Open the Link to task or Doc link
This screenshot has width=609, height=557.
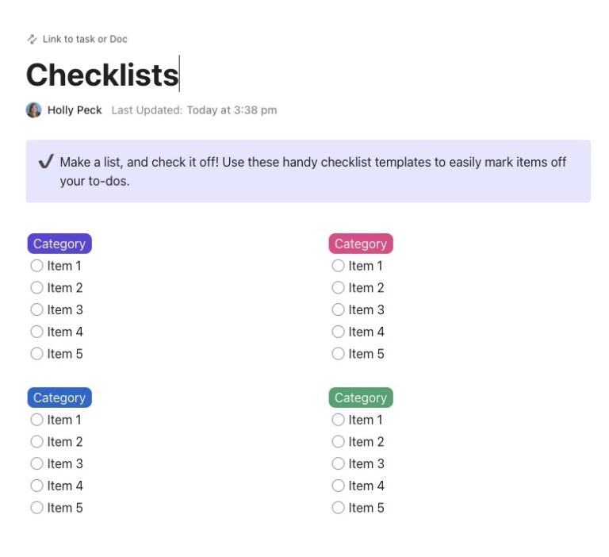tap(84, 39)
